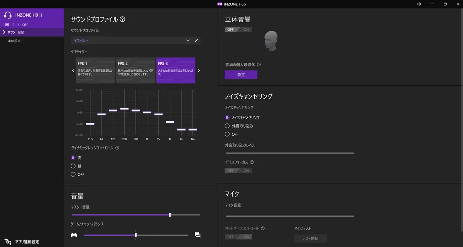This screenshot has height=247, width=463.
Task: Click the INZONE H9 II headset icon
Action: pyautogui.click(x=8, y=15)
